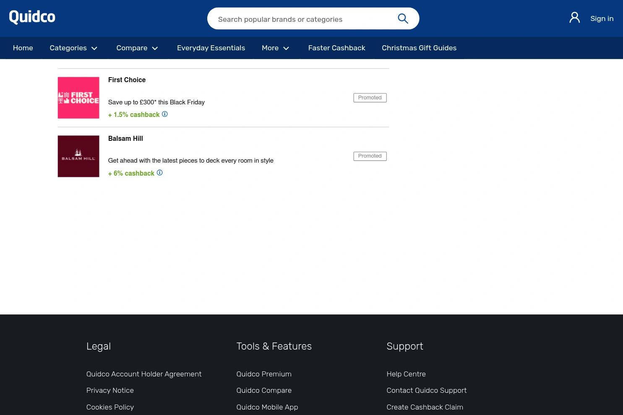The width and height of the screenshot is (623, 415).
Task: Click the Sign in link
Action: point(602,18)
